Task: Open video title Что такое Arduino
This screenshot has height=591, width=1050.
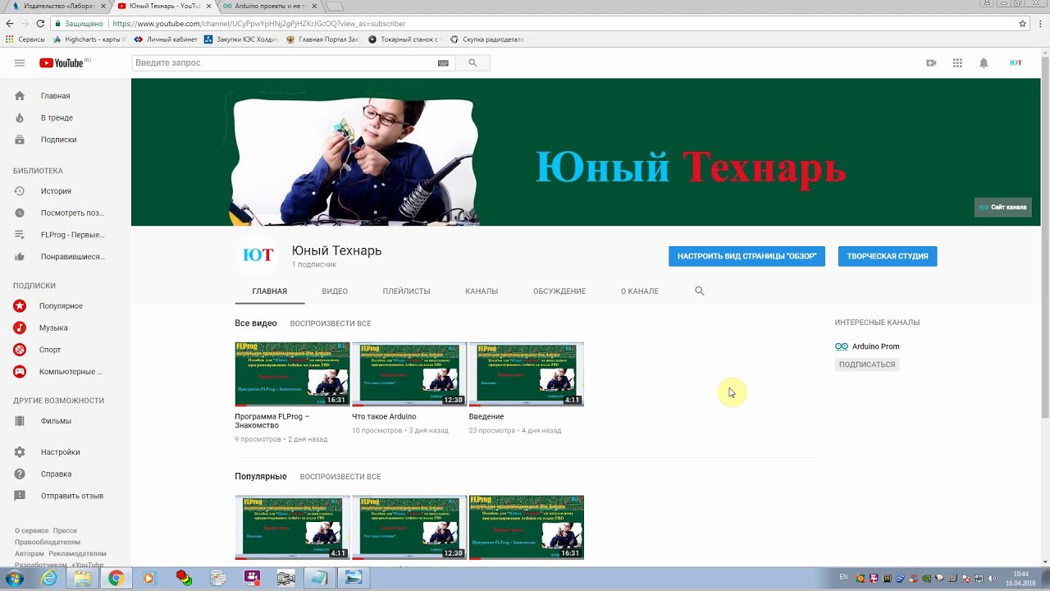Action: (x=384, y=417)
